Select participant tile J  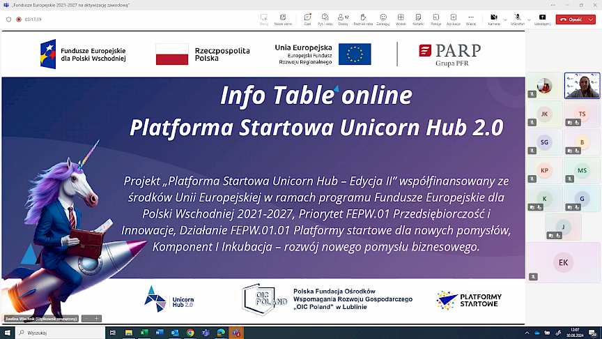click(563, 227)
